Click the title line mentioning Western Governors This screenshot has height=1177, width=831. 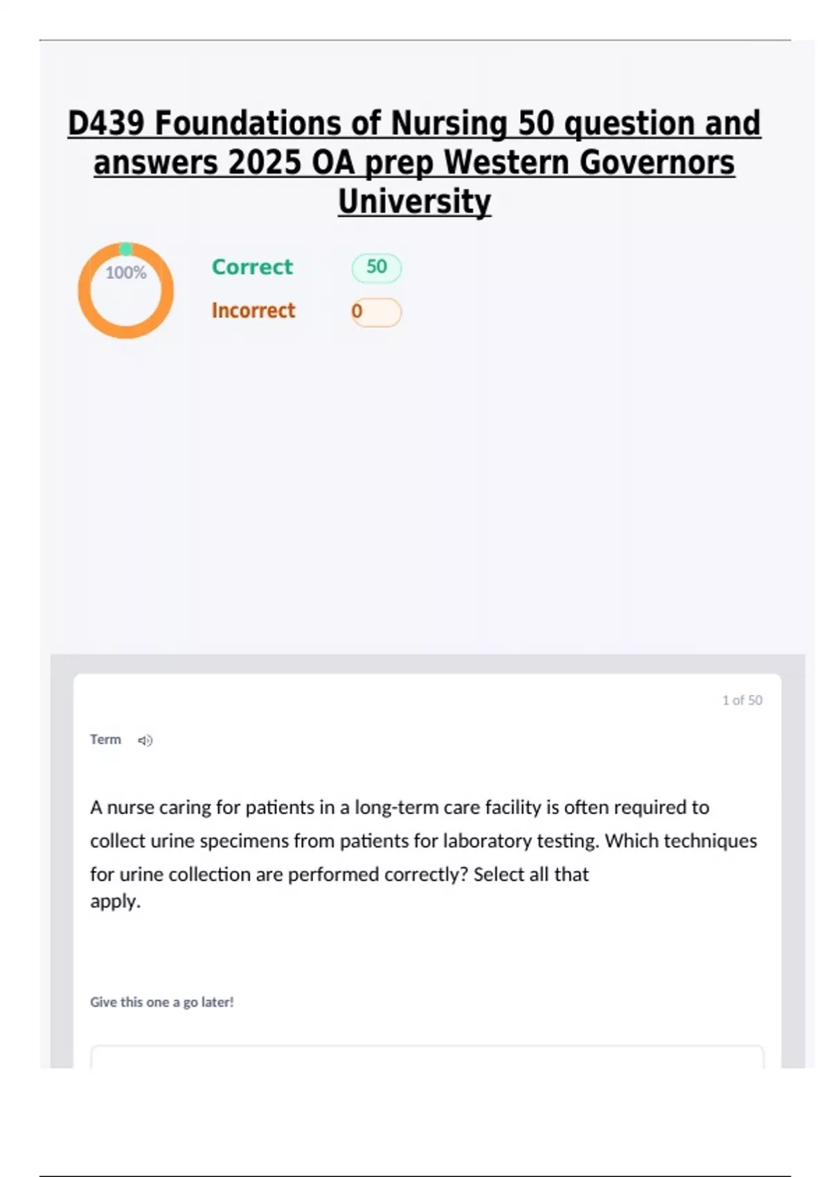(414, 163)
